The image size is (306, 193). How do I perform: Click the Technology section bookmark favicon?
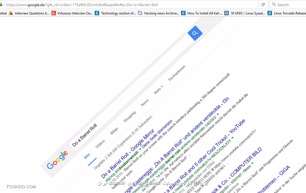point(97,13)
